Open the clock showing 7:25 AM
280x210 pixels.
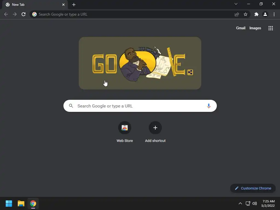[268, 203]
